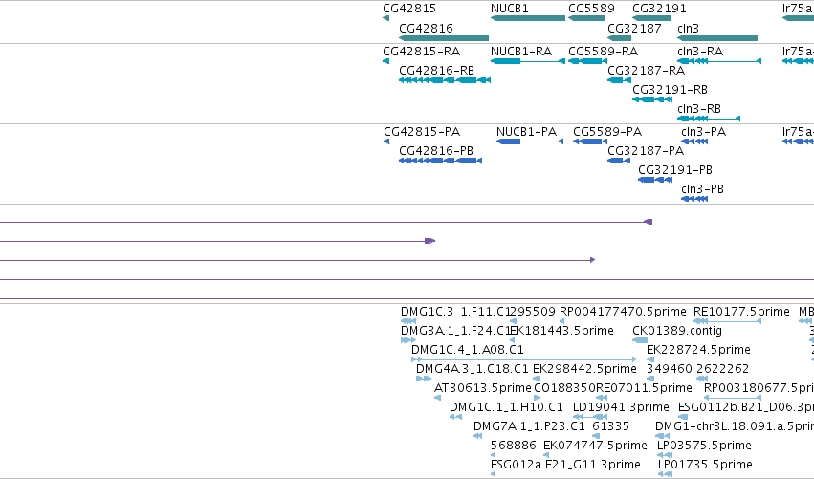Click CK01389.contig label
Image resolution: width=814 pixels, height=479 pixels.
(x=677, y=331)
